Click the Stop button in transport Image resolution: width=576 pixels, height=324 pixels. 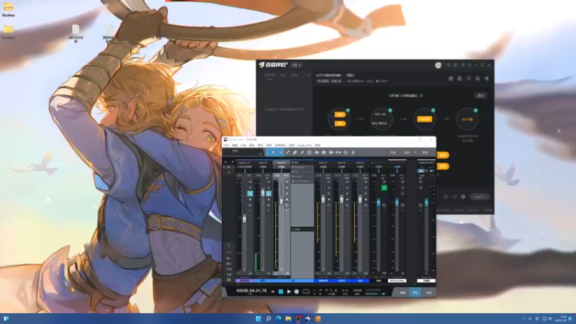[281, 292]
